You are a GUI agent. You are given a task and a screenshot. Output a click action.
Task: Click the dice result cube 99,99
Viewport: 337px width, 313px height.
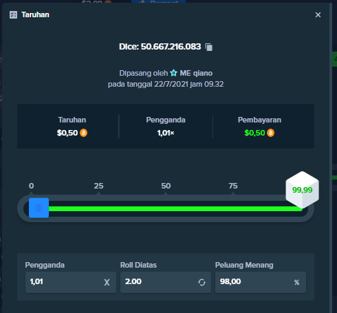click(x=302, y=190)
